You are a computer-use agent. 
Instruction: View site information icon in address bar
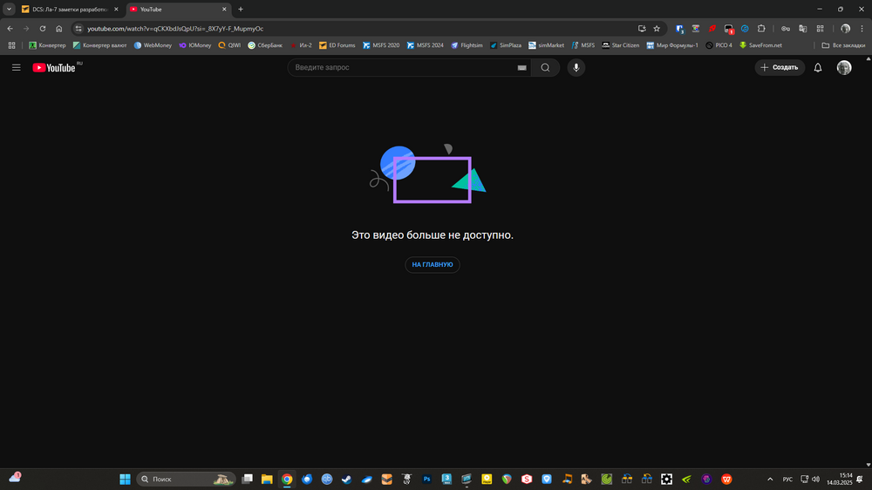pyautogui.click(x=78, y=29)
